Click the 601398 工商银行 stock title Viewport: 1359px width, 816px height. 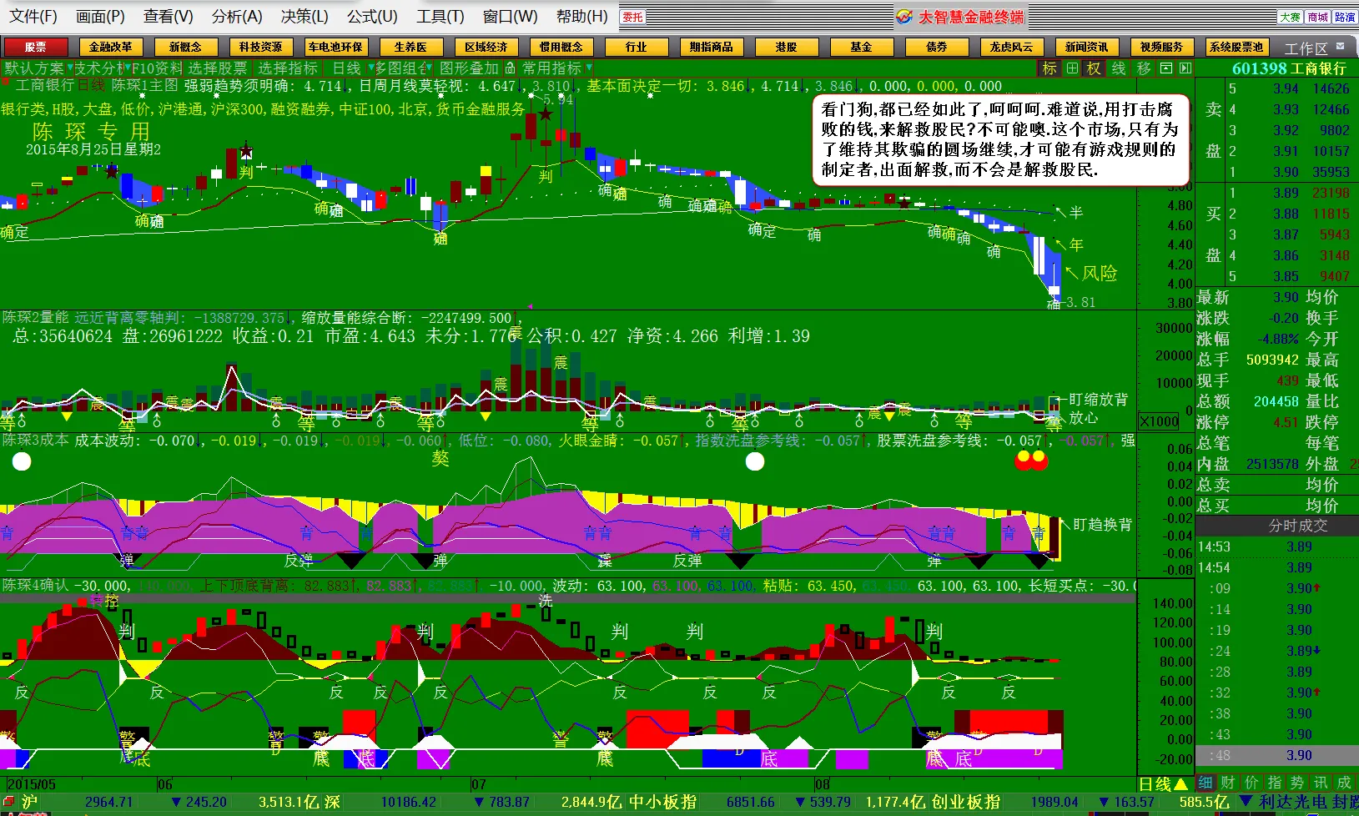(1289, 68)
